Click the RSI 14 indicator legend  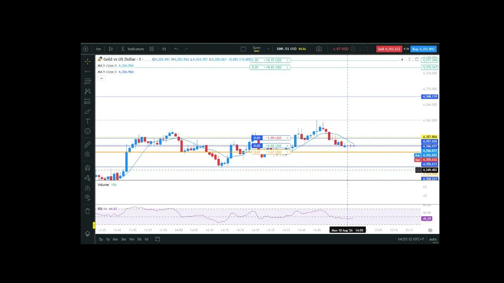[107, 209]
